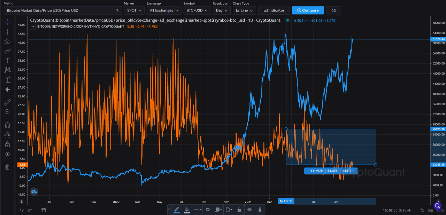Activate the measure ruler tool
The height and width of the screenshot is (215, 446).
pyautogui.click(x=7, y=102)
